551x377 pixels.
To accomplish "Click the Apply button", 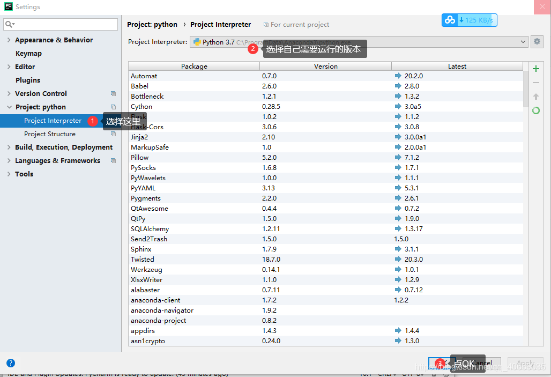I will (525, 363).
